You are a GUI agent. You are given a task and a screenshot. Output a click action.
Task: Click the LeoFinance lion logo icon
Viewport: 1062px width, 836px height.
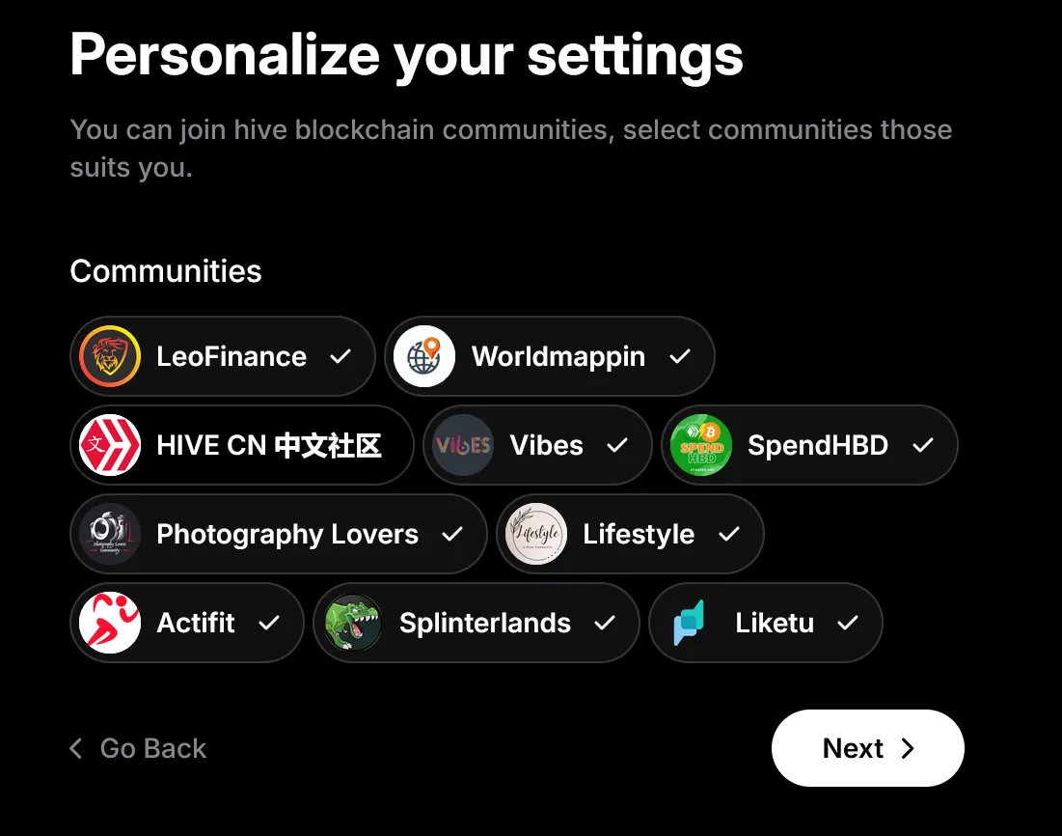[110, 356]
